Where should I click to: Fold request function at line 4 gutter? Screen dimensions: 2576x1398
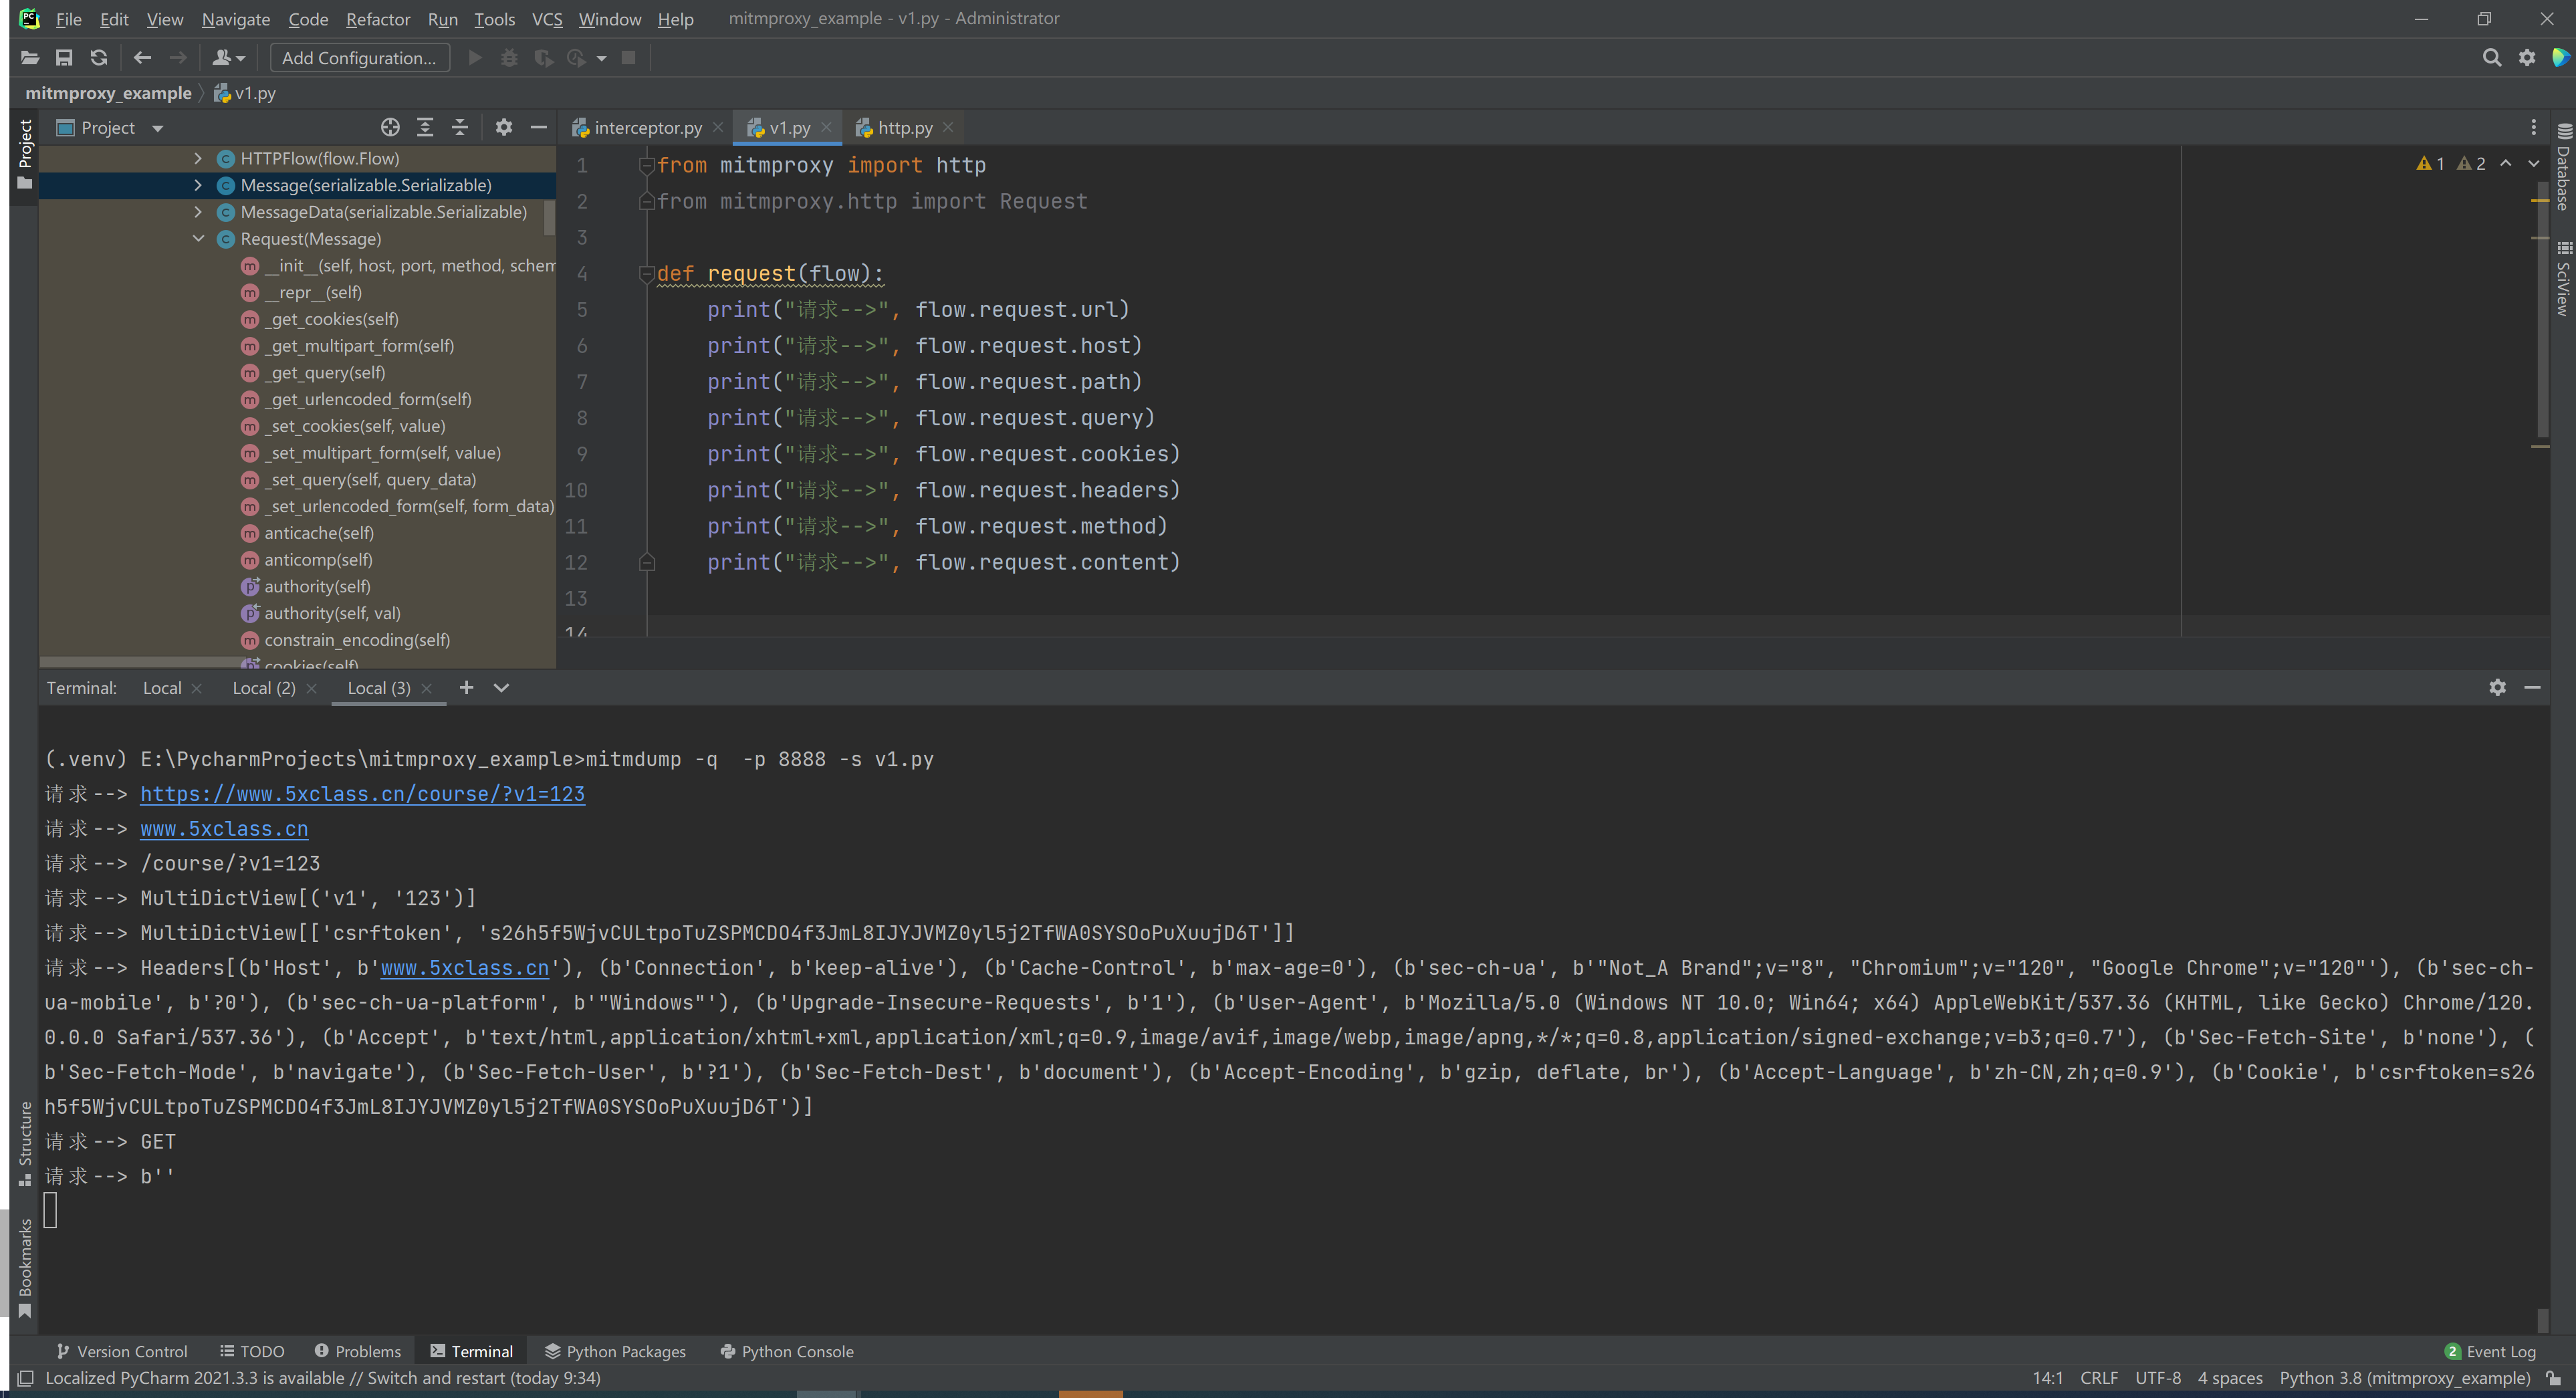coord(646,275)
